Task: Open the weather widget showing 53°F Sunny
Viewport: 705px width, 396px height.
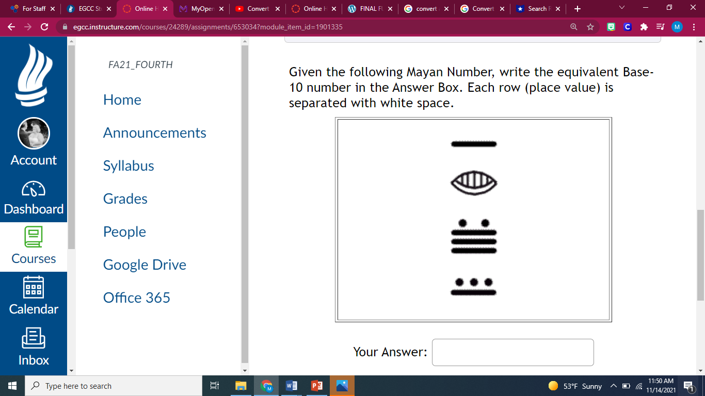Action: tap(575, 386)
